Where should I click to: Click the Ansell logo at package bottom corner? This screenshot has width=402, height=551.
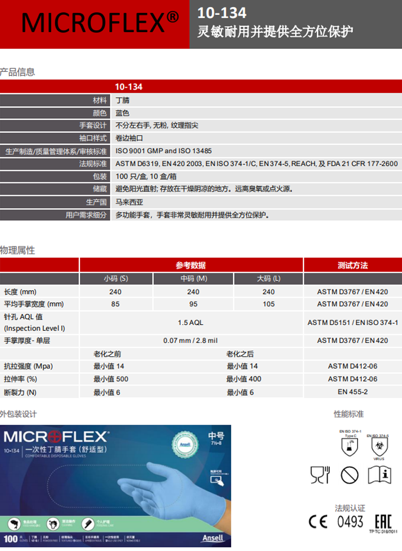(x=213, y=538)
